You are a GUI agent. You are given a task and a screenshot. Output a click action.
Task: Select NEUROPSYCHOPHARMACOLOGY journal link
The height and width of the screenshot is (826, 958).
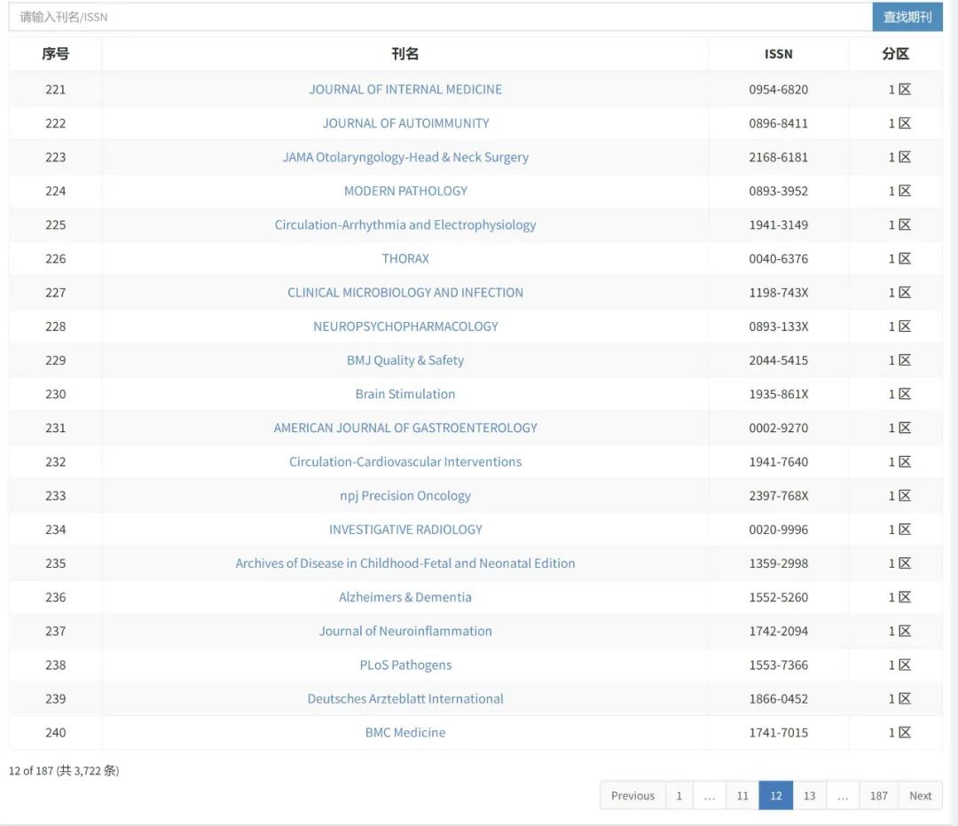(405, 326)
